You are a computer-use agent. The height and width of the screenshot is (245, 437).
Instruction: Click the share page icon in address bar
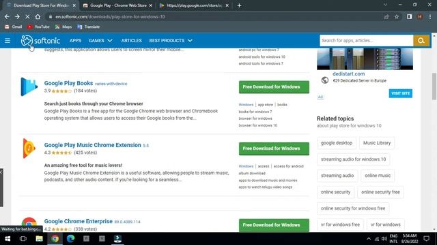pyautogui.click(x=386, y=16)
